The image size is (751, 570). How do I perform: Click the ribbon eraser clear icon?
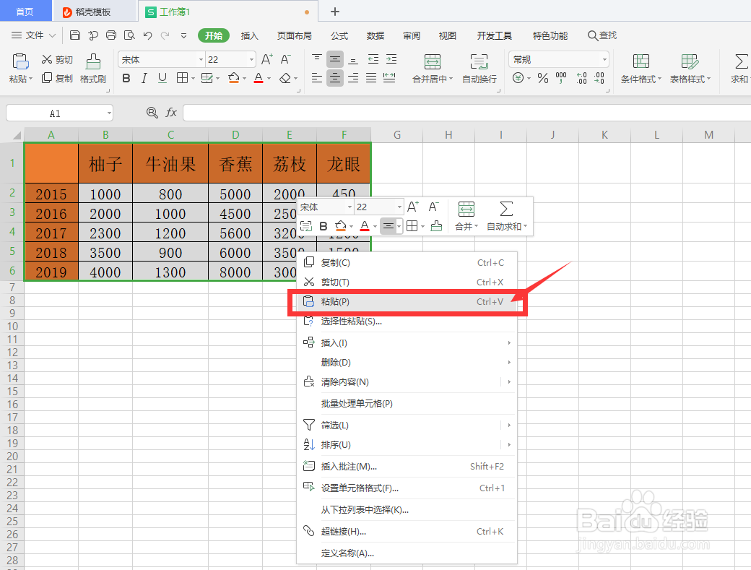coord(285,78)
